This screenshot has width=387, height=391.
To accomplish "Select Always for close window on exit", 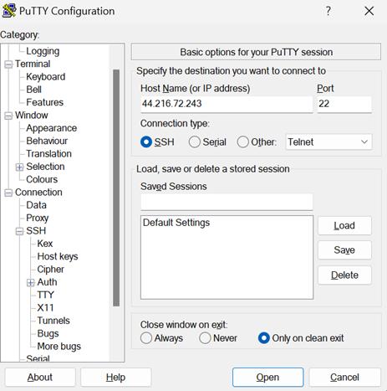I will point(146,338).
